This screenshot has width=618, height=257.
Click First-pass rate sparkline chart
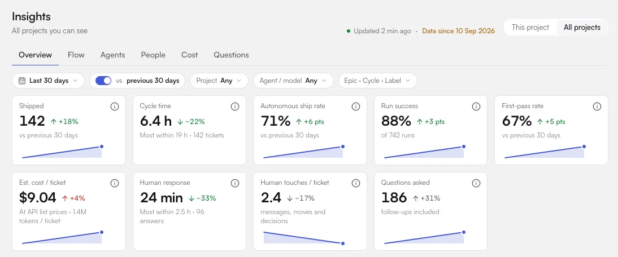[x=545, y=152]
